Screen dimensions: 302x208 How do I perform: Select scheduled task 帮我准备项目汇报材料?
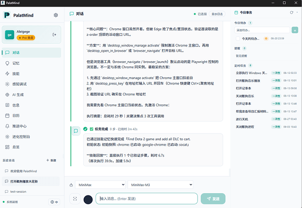[x=252, y=111]
